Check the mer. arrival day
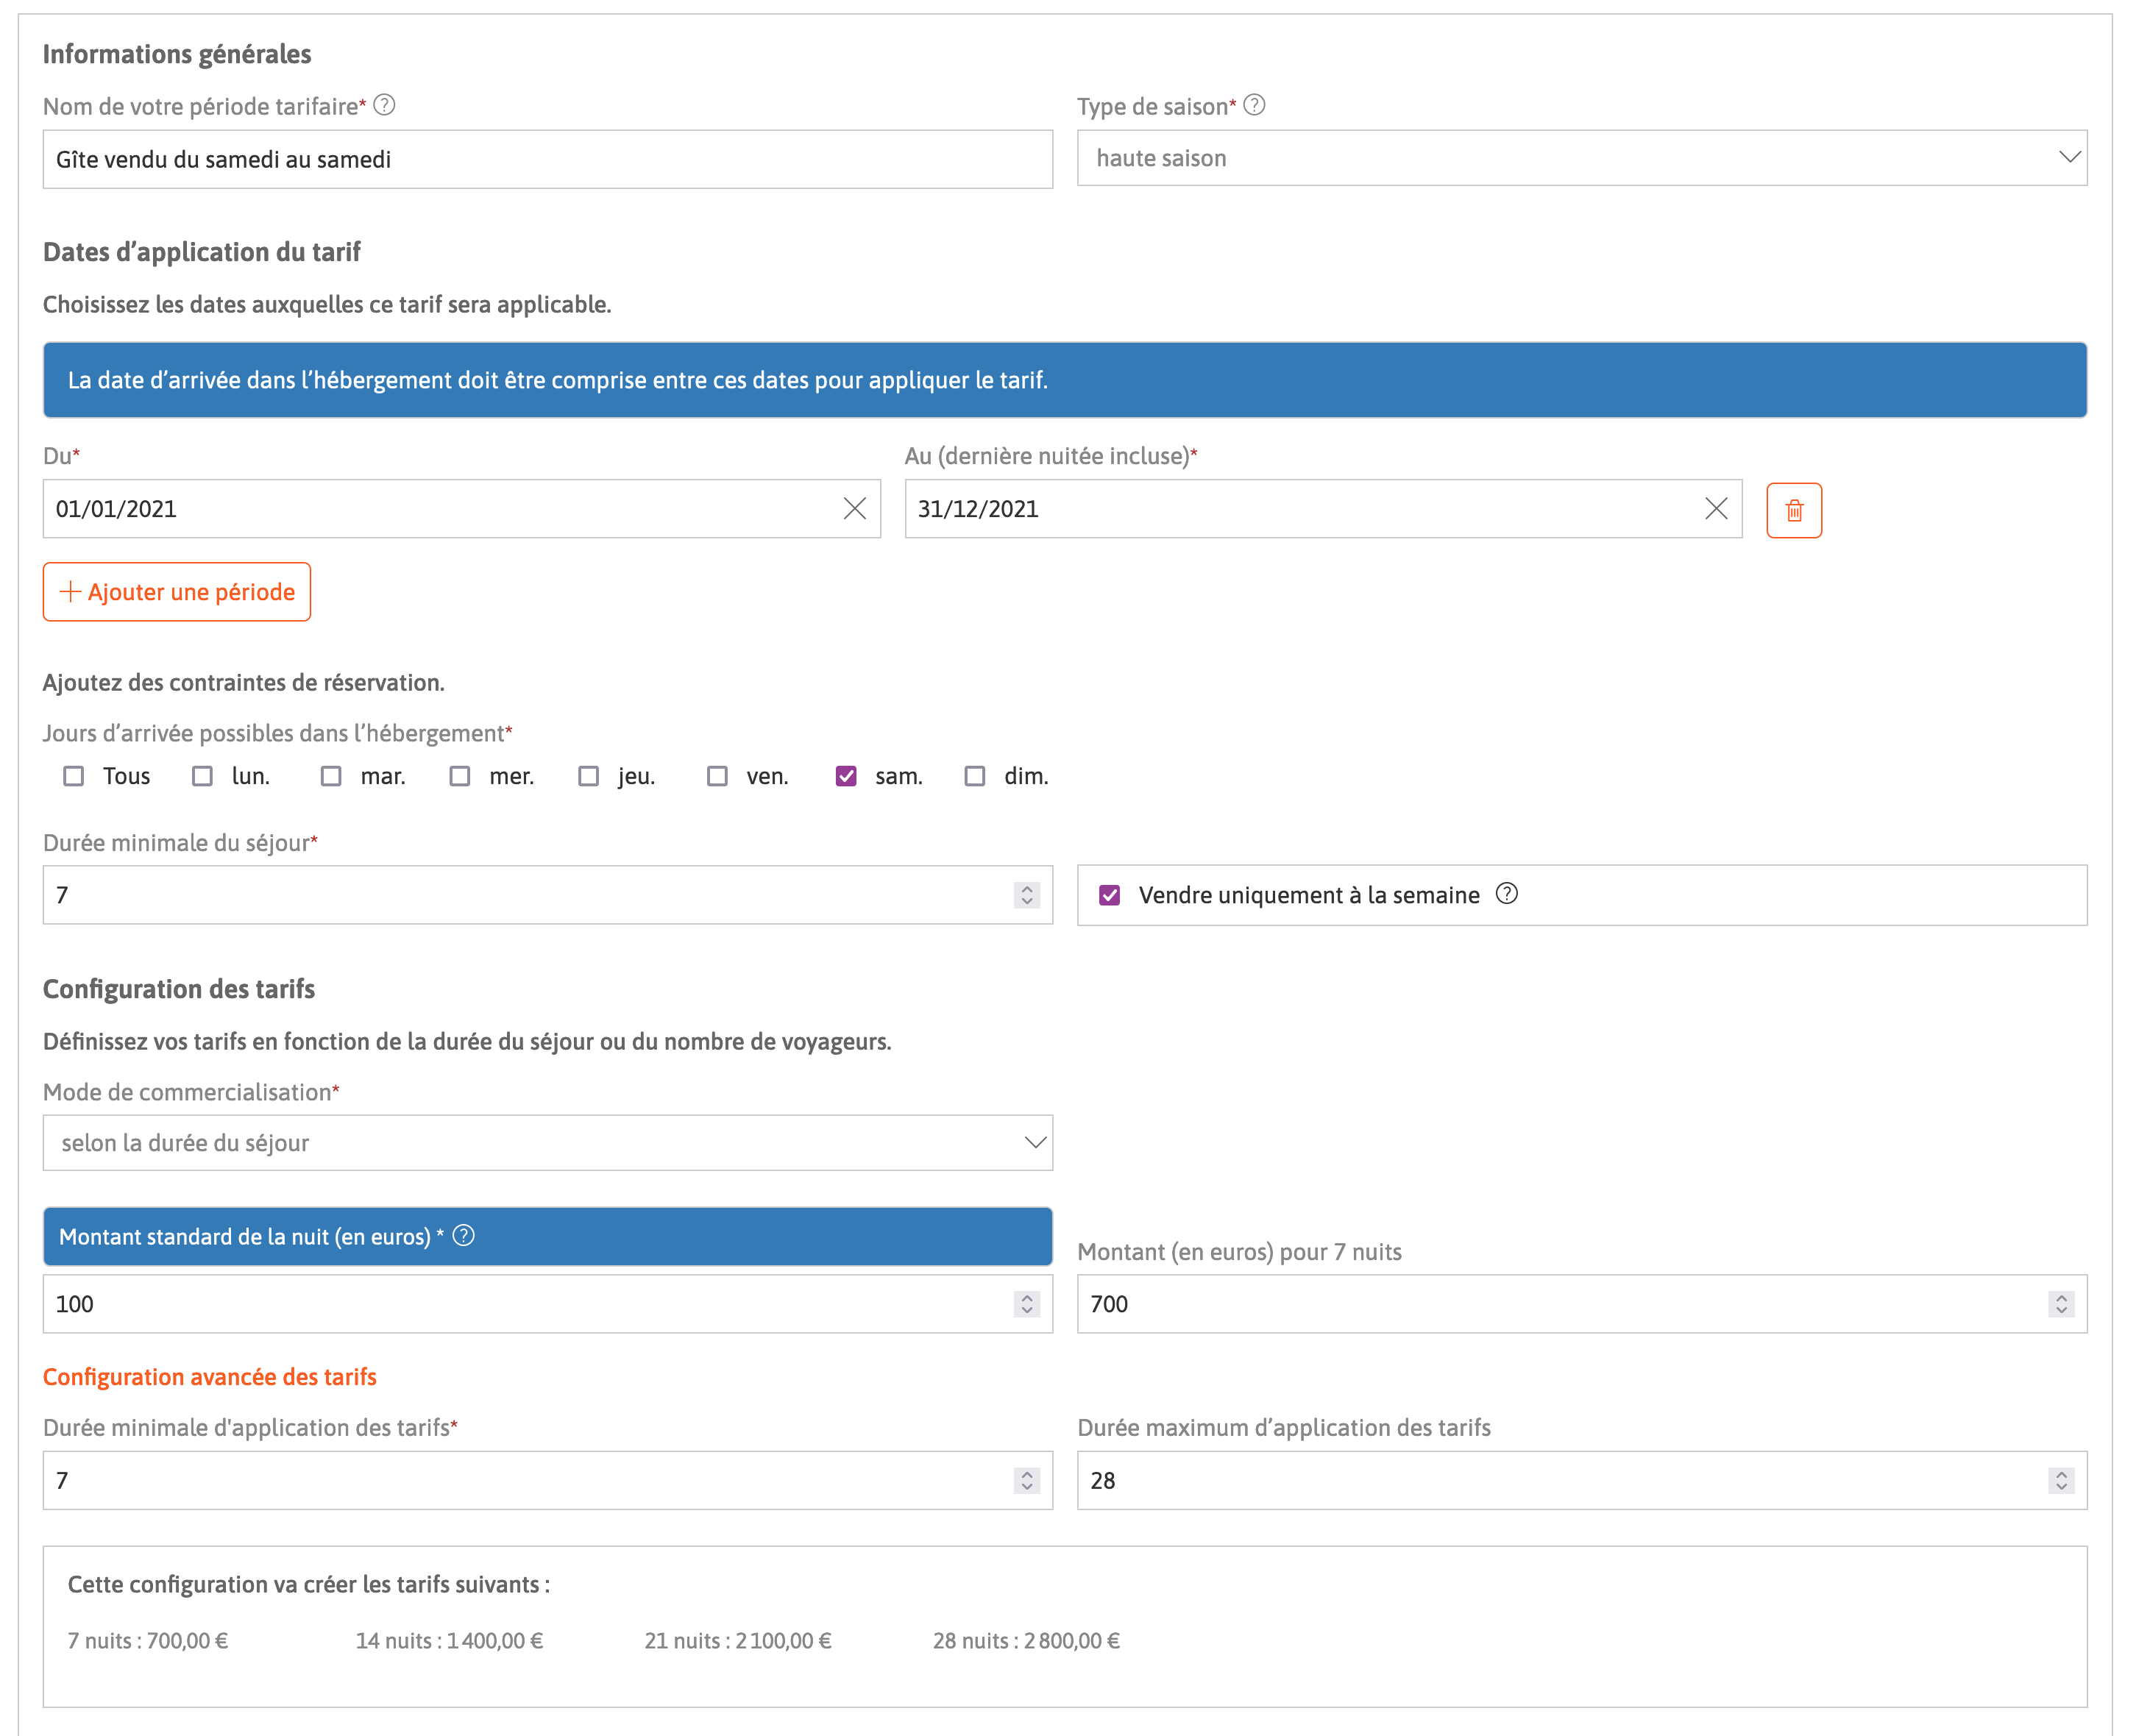 tap(460, 776)
